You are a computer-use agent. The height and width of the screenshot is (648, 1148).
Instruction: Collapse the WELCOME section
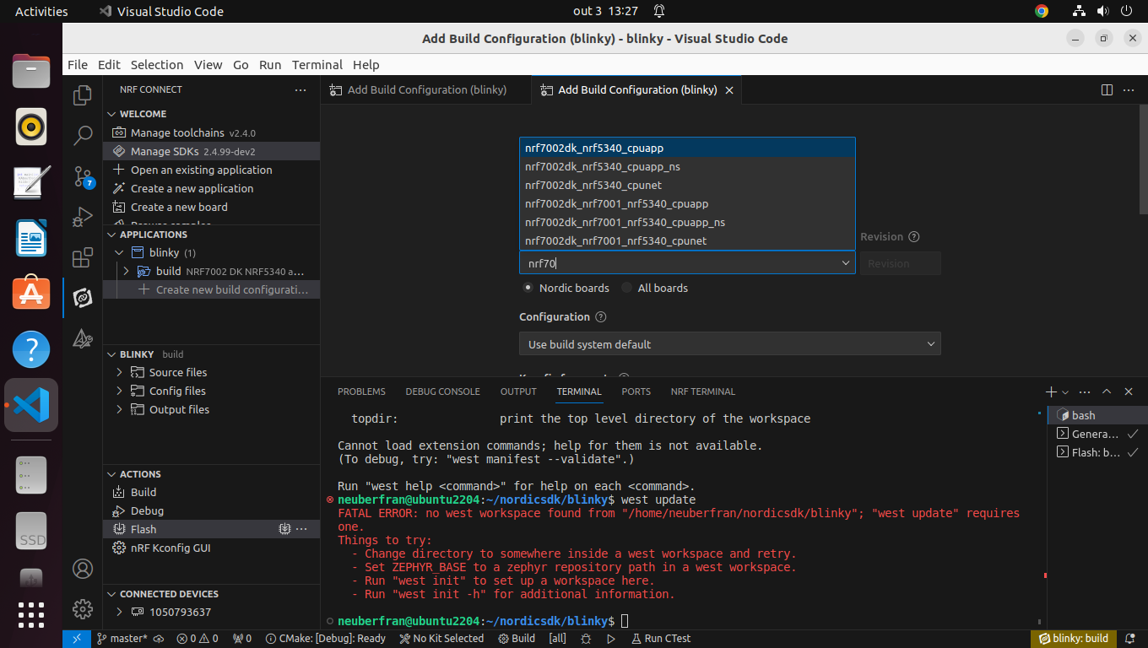111,114
